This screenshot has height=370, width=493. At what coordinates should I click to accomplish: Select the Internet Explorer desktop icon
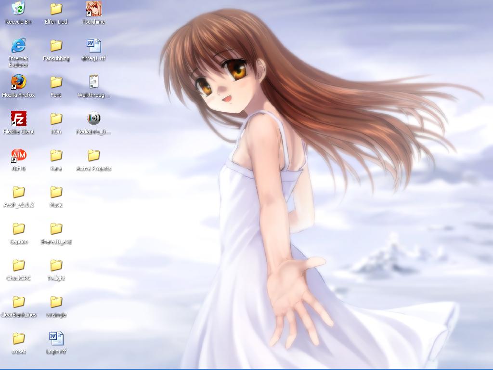pyautogui.click(x=18, y=46)
